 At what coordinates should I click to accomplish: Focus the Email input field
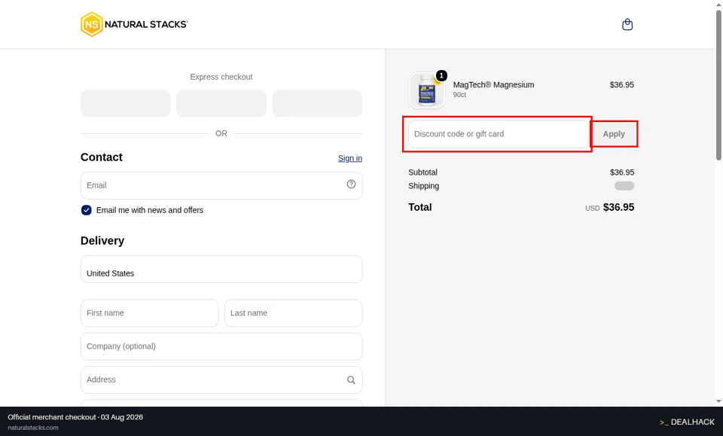pos(221,186)
